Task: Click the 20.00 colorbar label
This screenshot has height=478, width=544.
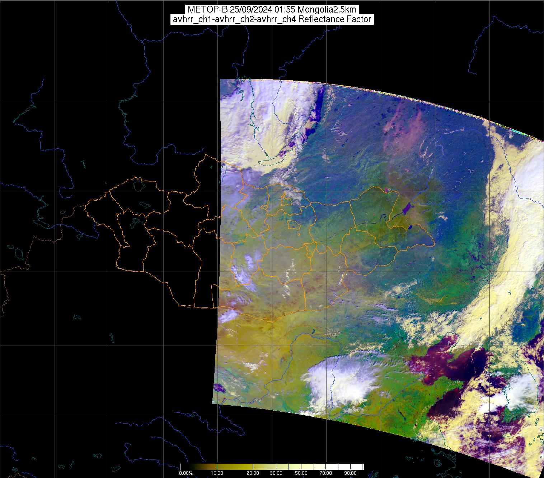Action: pyautogui.click(x=253, y=473)
